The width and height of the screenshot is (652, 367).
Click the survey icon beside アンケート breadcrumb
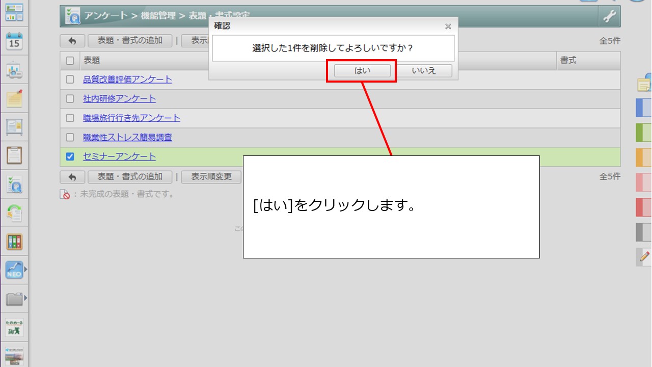pos(72,16)
